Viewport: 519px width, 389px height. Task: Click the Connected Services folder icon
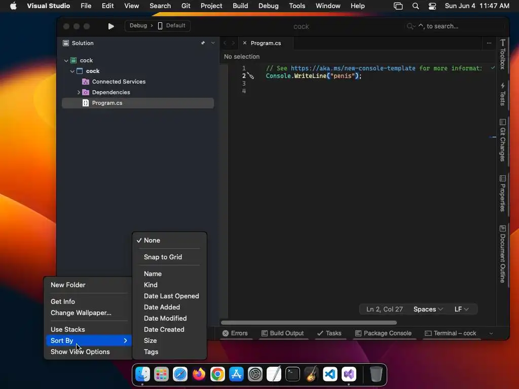click(85, 82)
